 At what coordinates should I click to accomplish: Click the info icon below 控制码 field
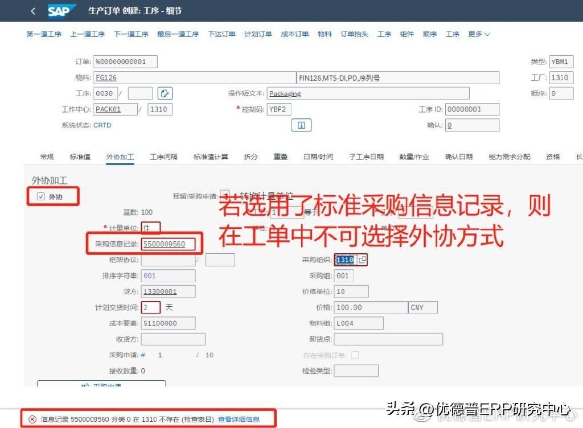tap(301, 125)
